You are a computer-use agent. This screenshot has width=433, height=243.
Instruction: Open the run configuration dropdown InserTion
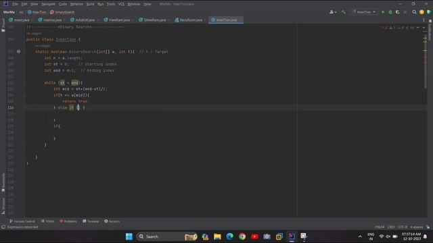[364, 12]
